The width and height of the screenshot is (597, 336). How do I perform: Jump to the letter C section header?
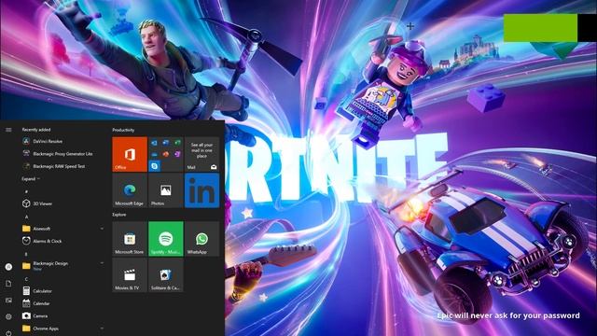pos(26,279)
